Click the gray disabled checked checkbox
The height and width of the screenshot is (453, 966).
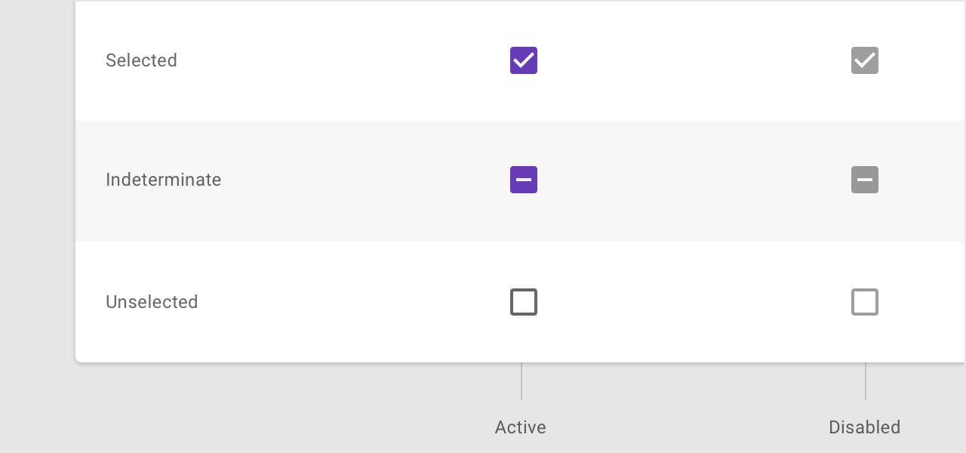tap(865, 60)
